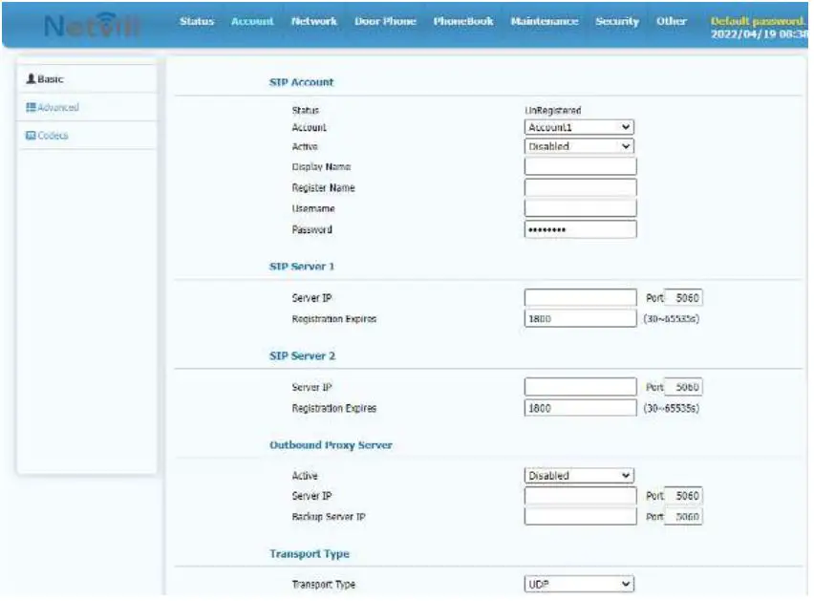Screen dimensions: 814x601
Task: Open the Network menu
Action: pyautogui.click(x=314, y=21)
